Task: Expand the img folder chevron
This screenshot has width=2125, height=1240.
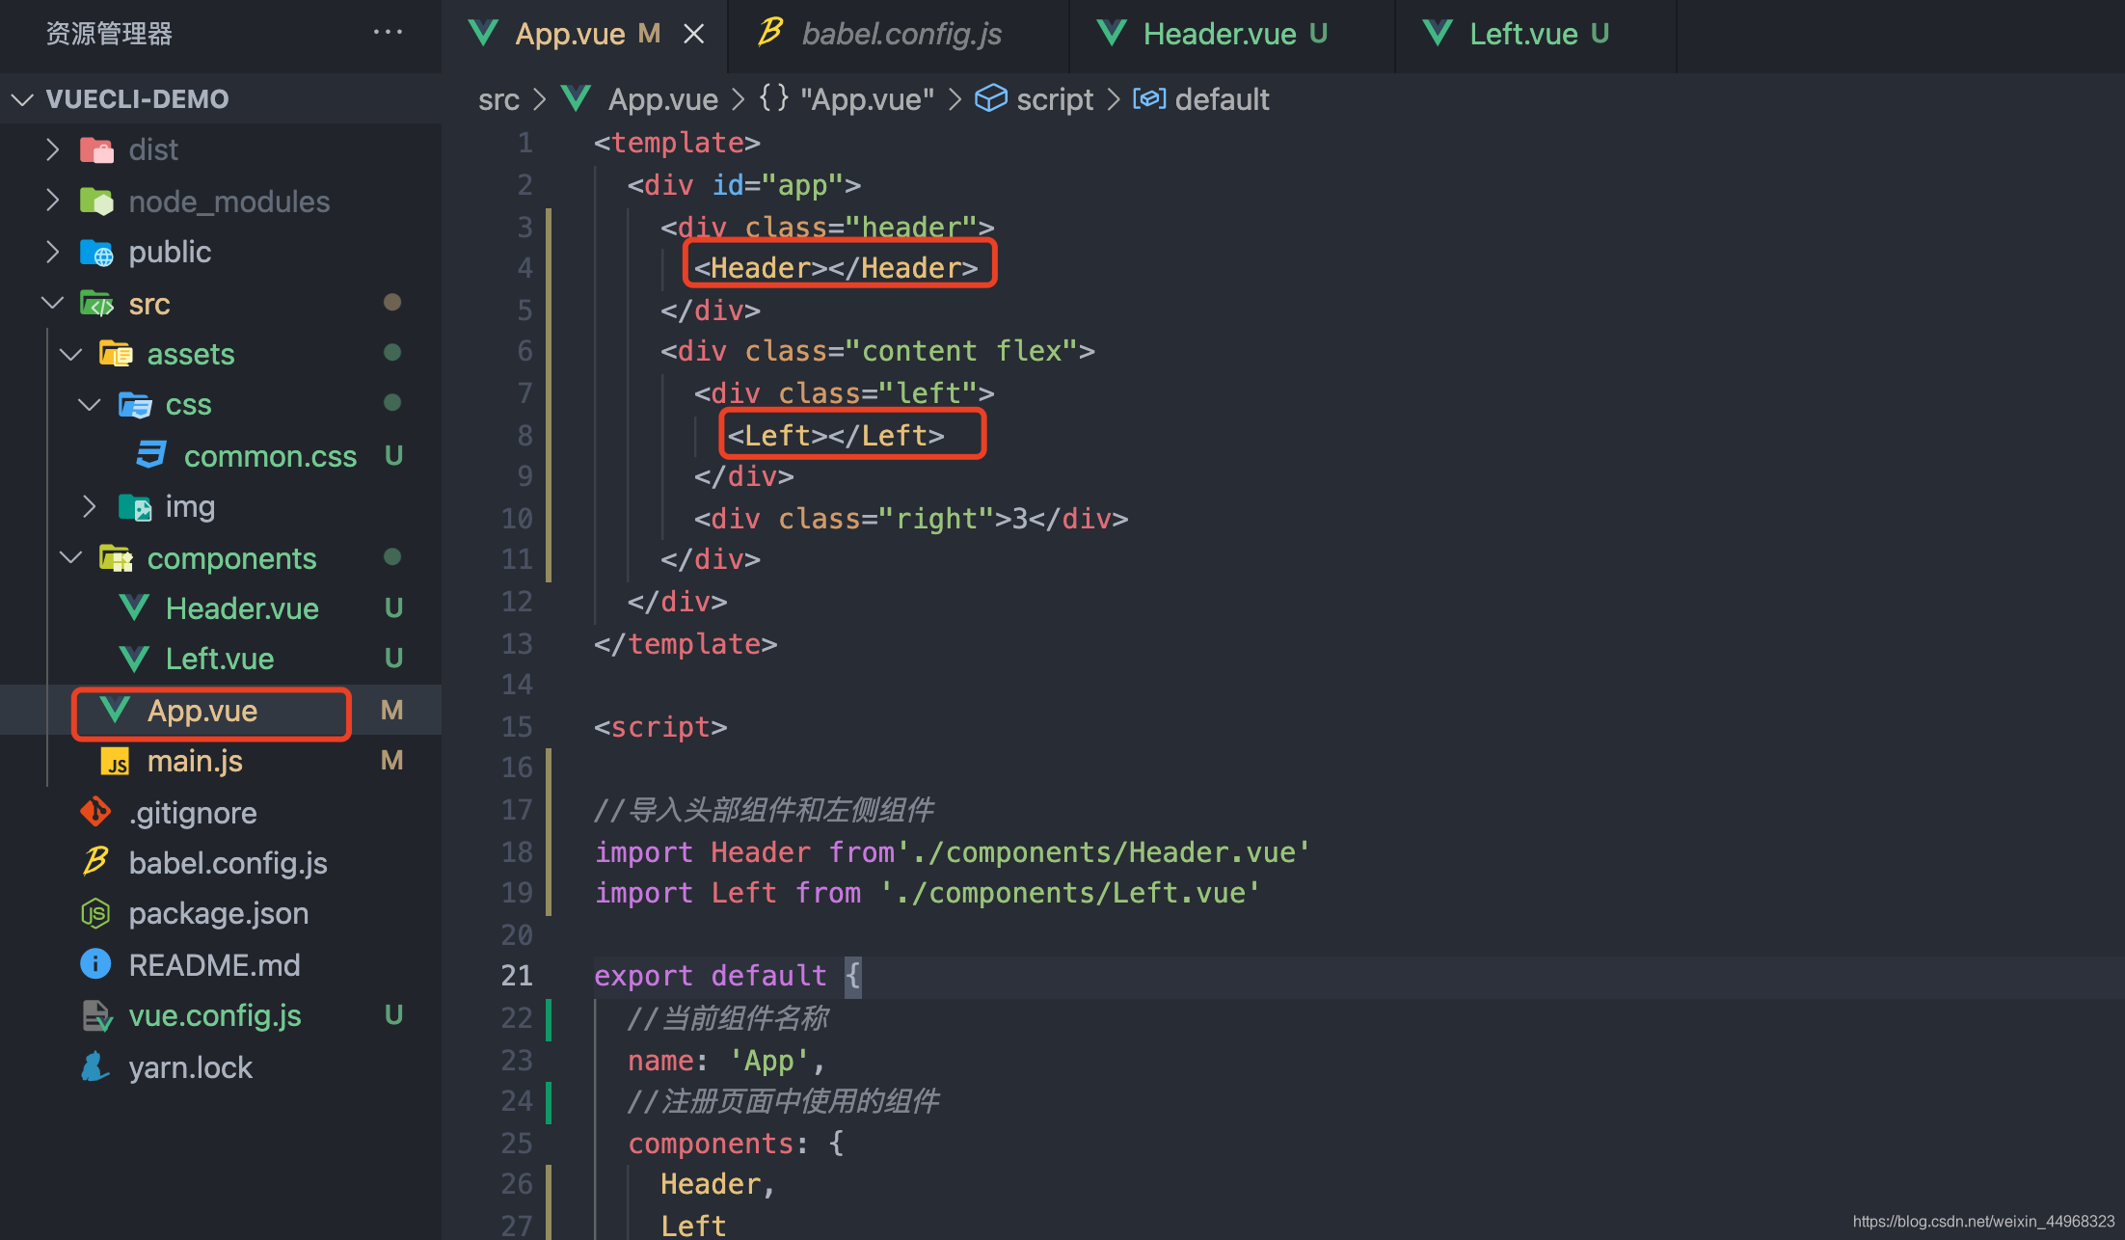Action: click(90, 506)
